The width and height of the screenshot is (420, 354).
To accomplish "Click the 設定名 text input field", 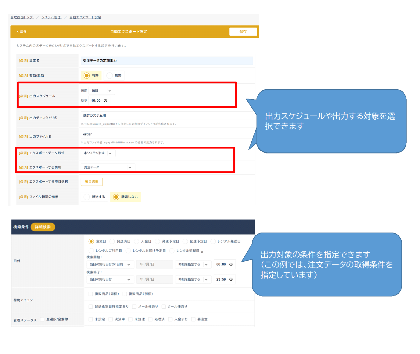I will (167, 61).
